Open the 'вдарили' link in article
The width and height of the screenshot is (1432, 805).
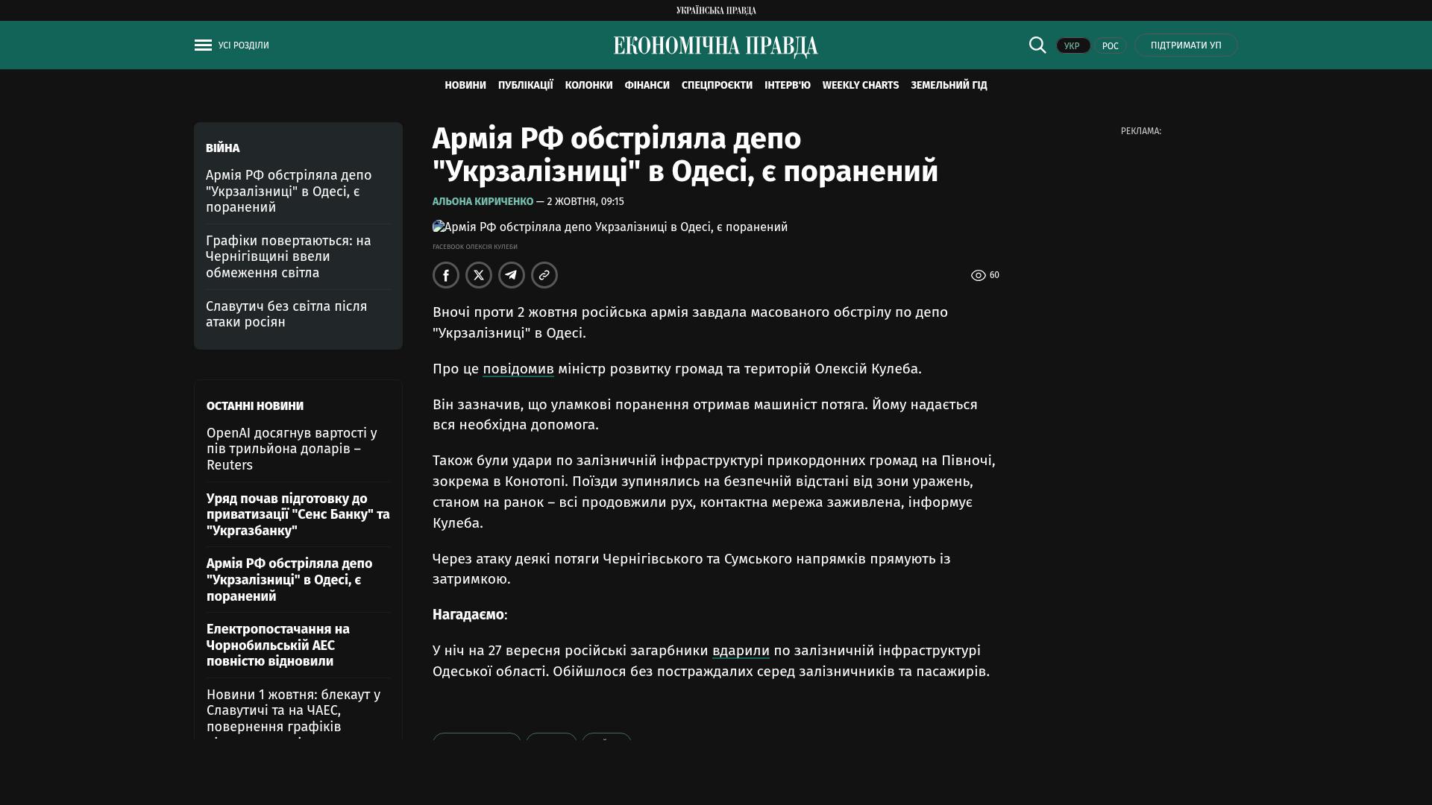click(740, 651)
